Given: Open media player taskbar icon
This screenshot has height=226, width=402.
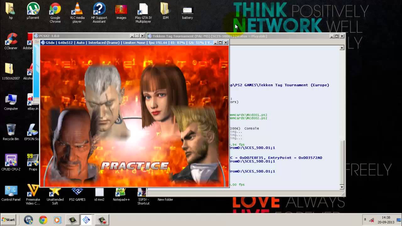Looking at the screenshot, I should coord(57,220).
